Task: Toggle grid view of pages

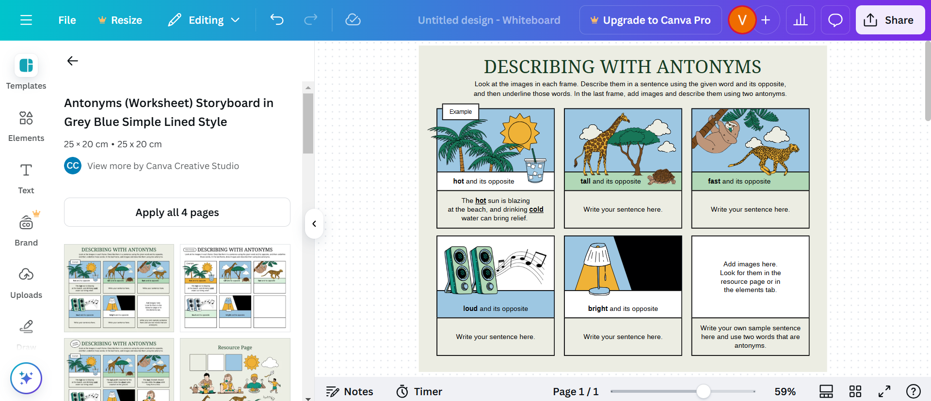Action: click(855, 391)
